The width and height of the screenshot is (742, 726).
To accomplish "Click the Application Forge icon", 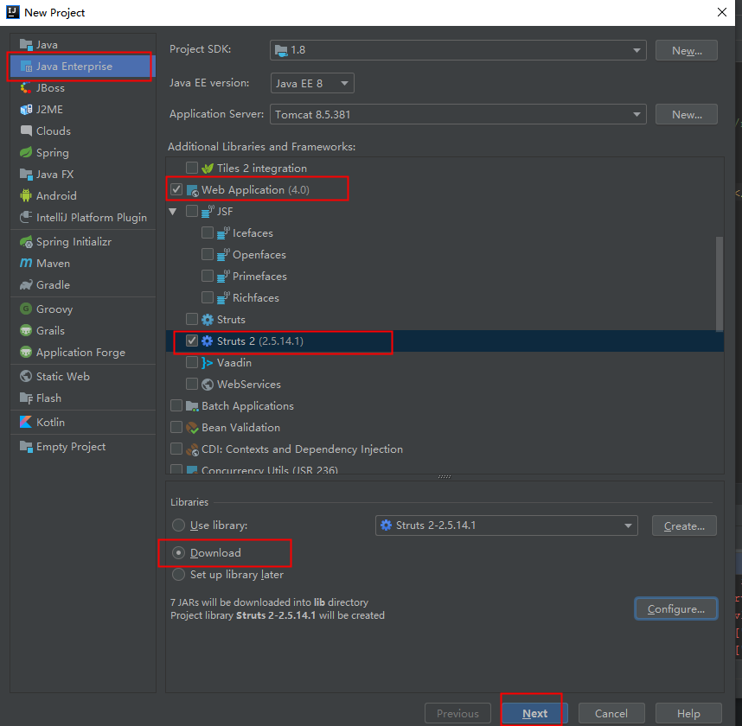I will click(26, 352).
